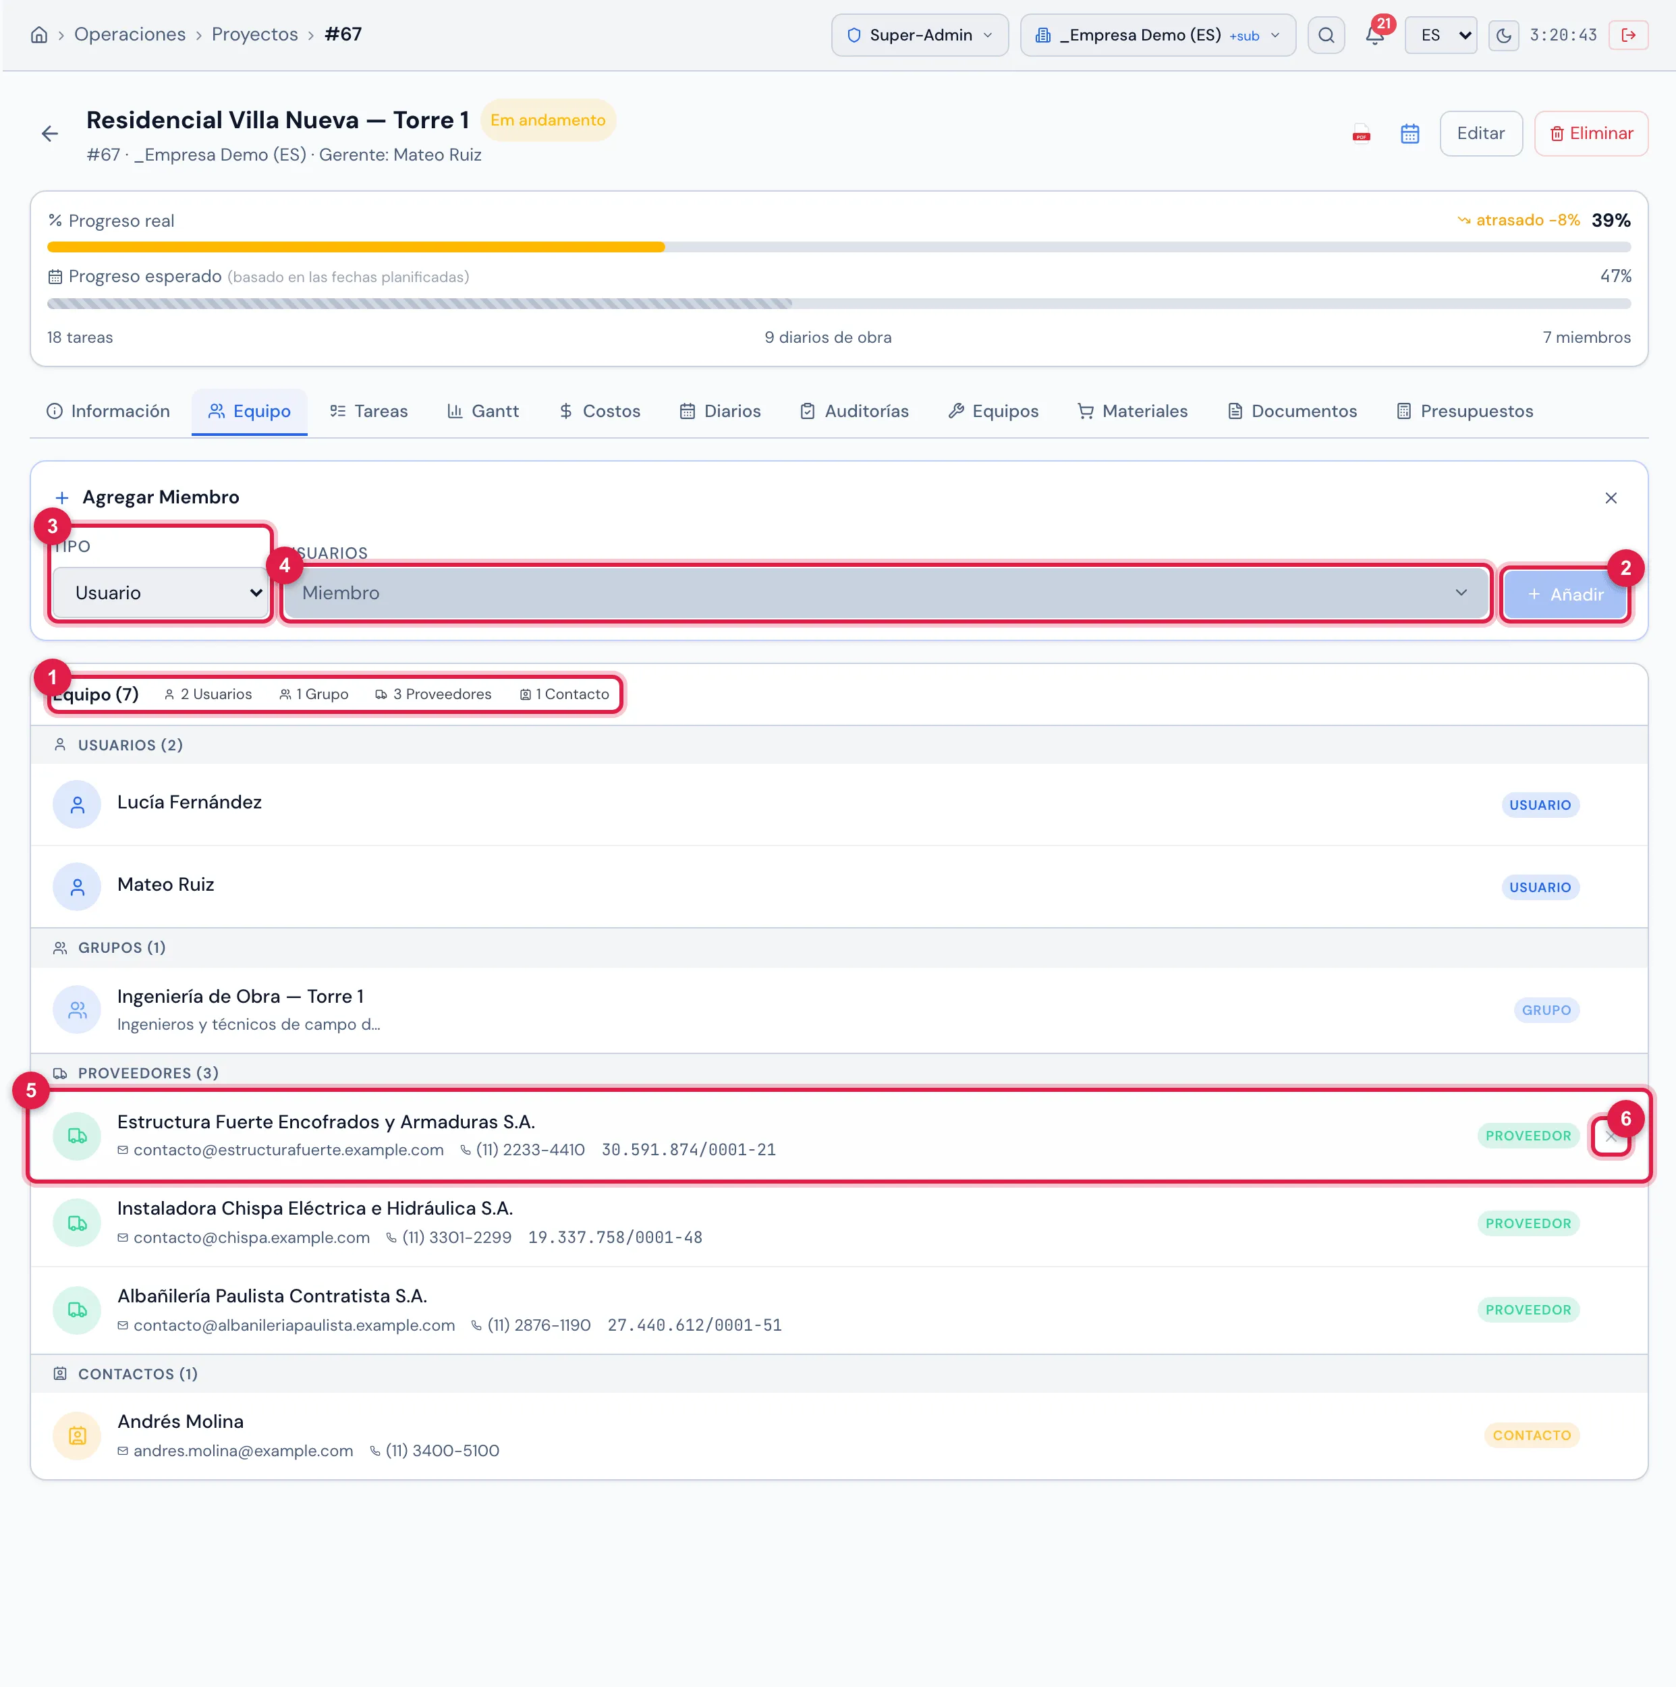
Task: Click the Añadir button
Action: pos(1565,594)
